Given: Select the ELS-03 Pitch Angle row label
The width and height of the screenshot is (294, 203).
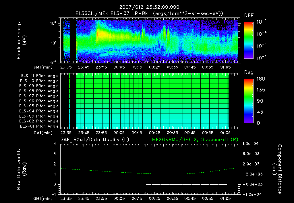Looking at the screenshot, I should 39,116.
